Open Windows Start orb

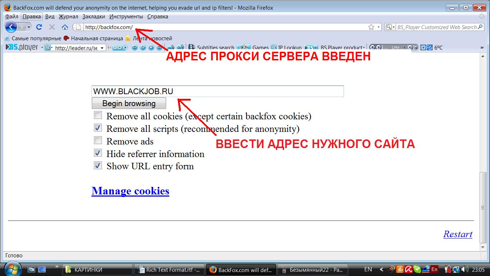point(13,269)
